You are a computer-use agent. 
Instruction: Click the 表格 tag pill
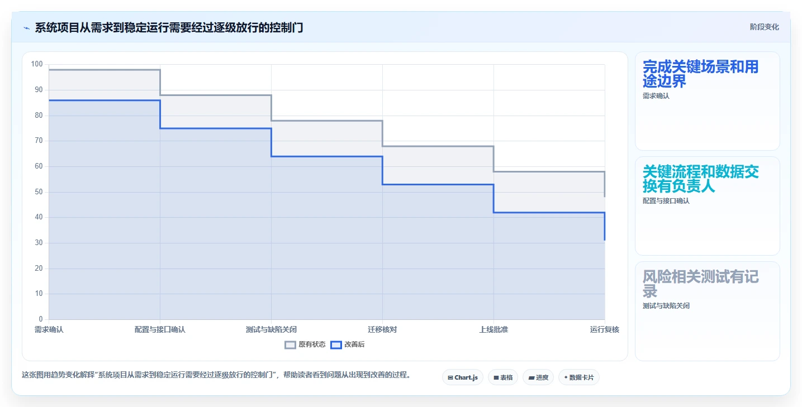pos(503,377)
